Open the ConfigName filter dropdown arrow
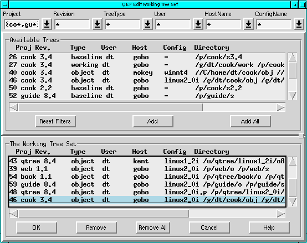The height and width of the screenshot is (243, 307). point(299,24)
